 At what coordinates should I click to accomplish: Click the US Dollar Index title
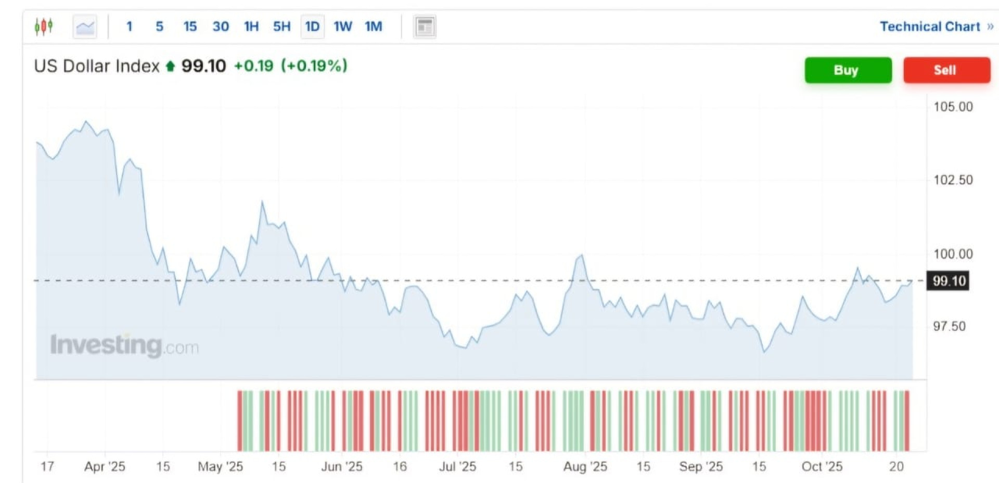97,66
